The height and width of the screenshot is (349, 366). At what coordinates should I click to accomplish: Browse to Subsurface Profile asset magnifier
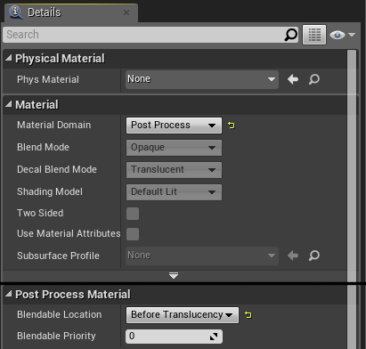click(314, 256)
